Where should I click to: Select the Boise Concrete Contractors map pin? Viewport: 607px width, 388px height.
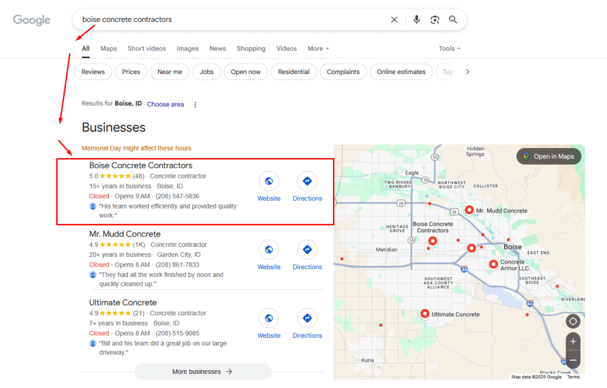pyautogui.click(x=432, y=241)
